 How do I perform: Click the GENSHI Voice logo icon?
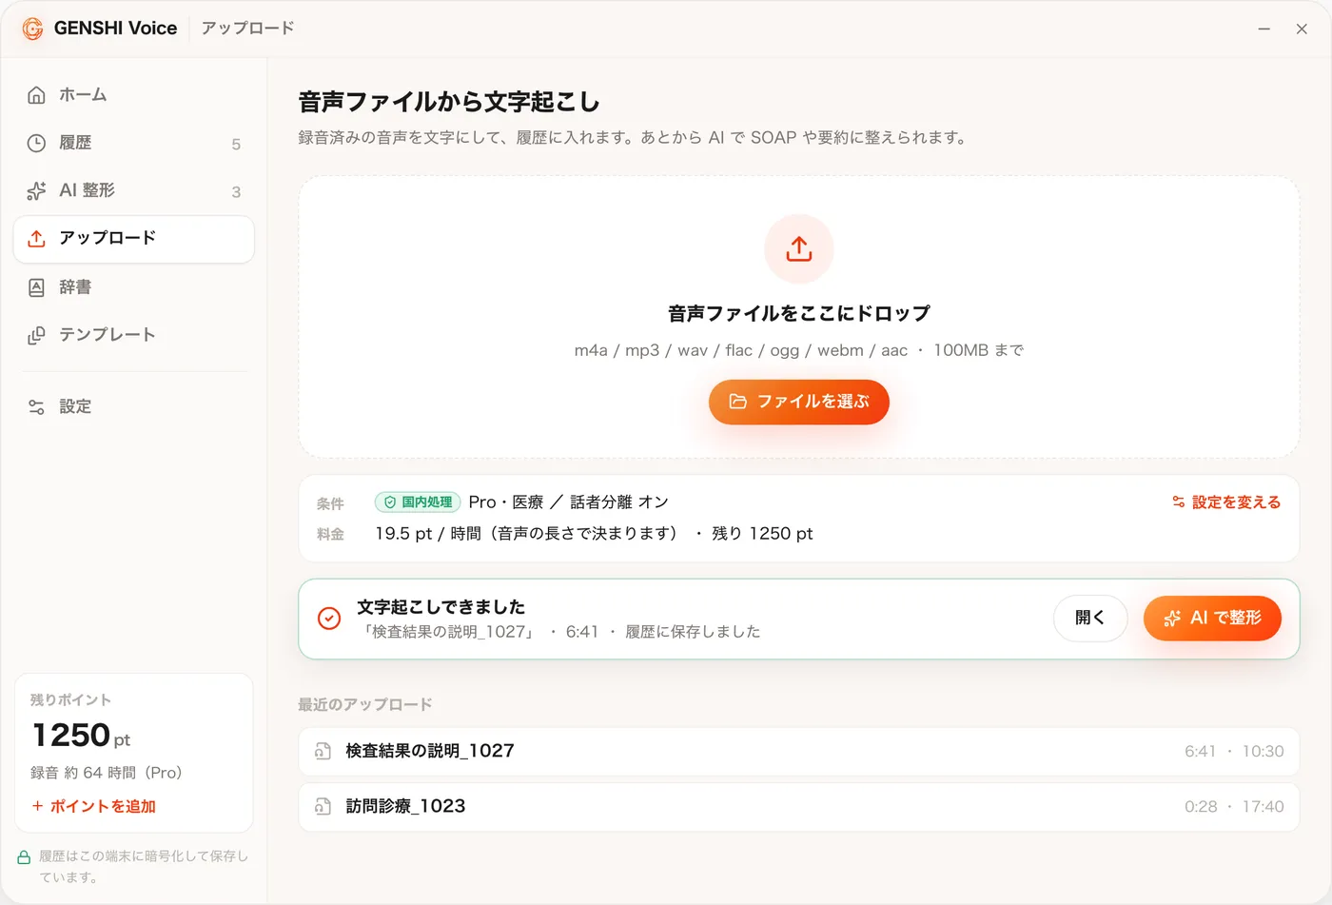32,29
